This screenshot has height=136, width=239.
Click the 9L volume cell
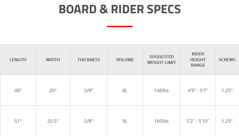click(125, 121)
